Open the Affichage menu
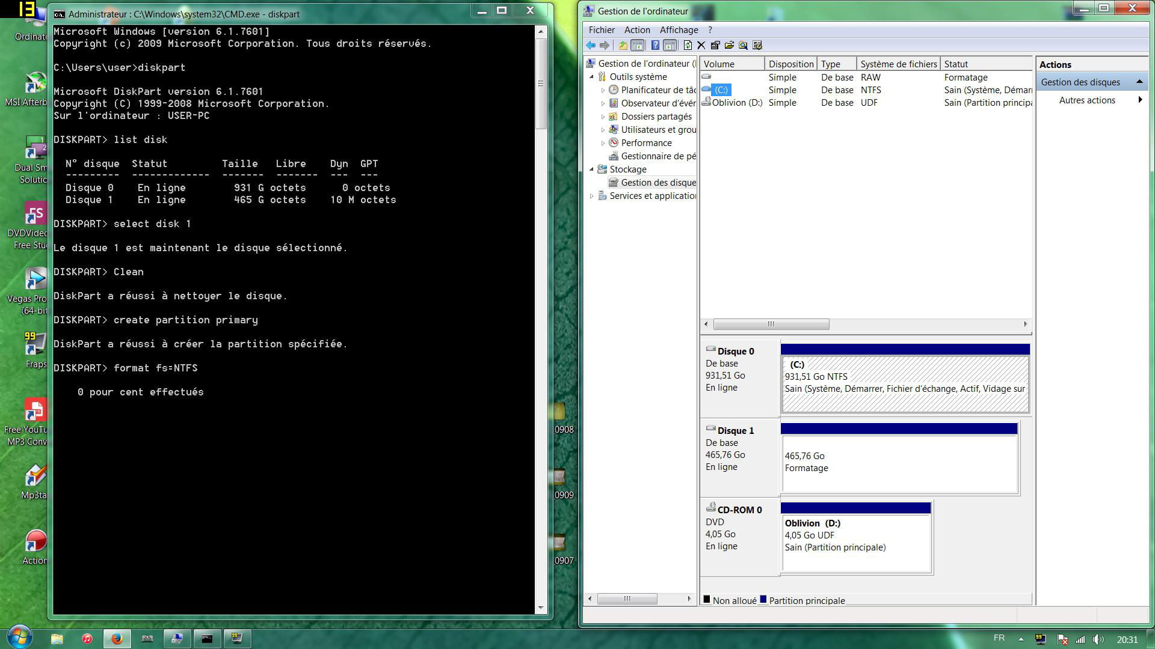This screenshot has width=1155, height=649. click(679, 29)
